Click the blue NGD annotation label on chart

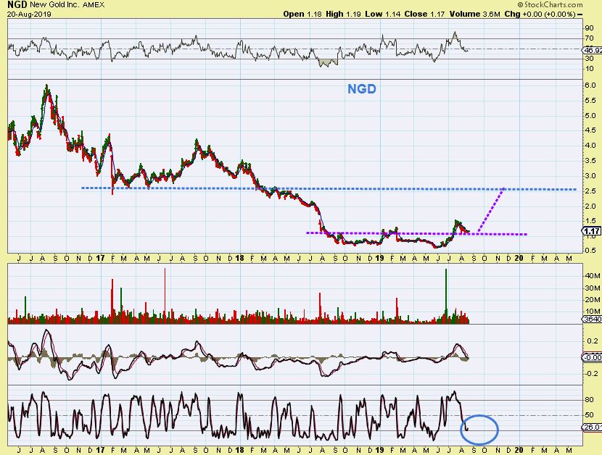pyautogui.click(x=362, y=89)
